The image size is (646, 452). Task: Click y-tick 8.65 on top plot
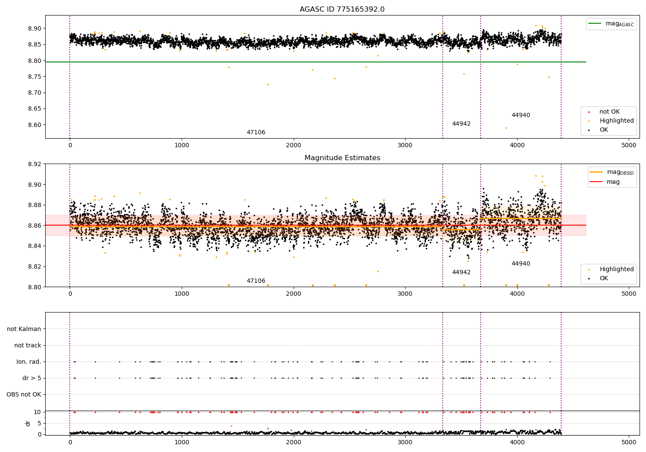click(x=35, y=109)
